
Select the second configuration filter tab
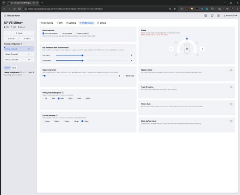click(14, 68)
